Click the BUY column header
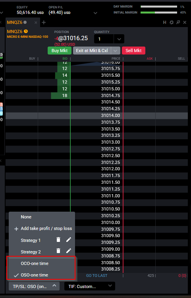This screenshot has height=298, width=191. pos(32,58)
